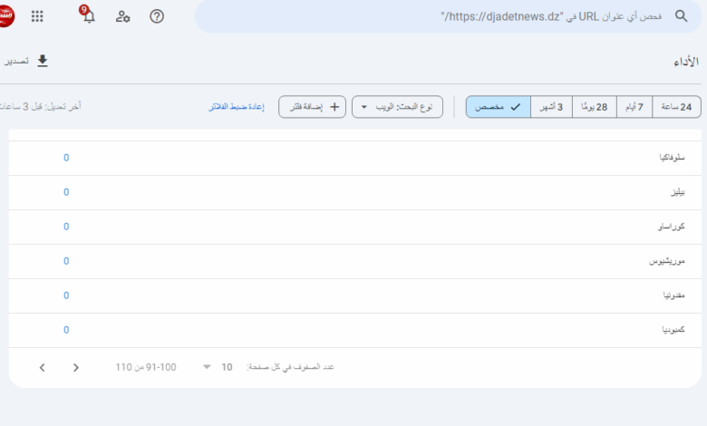
Task: Click the موريشيوس country row
Action: (x=363, y=261)
